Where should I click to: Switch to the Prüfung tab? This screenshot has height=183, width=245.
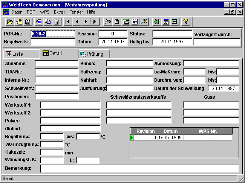[94, 54]
